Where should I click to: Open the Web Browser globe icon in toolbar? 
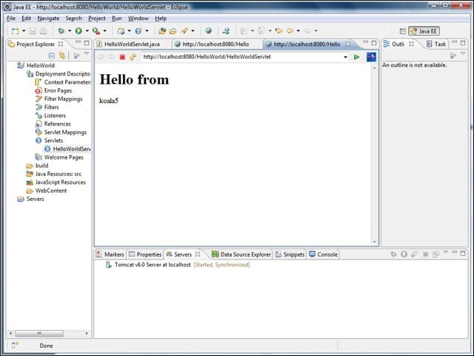click(x=208, y=30)
